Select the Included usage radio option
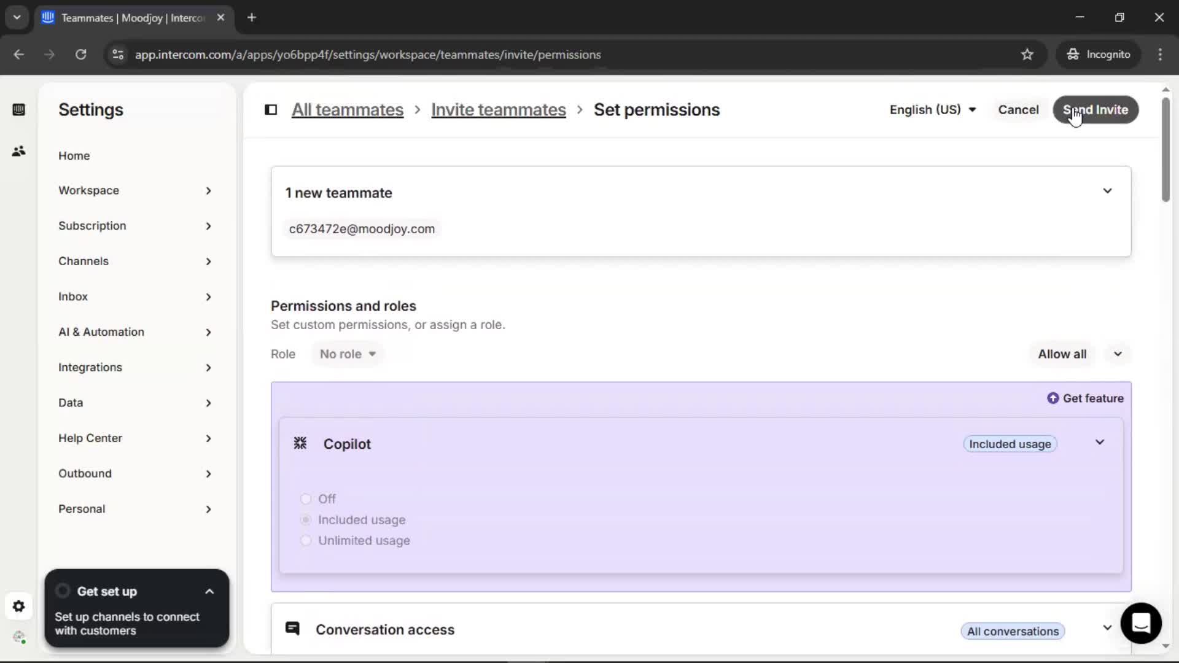This screenshot has height=663, width=1179. tap(305, 520)
